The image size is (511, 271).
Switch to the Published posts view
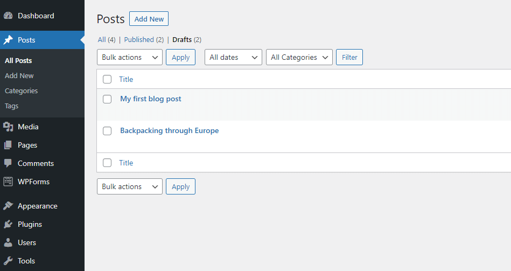(x=139, y=40)
